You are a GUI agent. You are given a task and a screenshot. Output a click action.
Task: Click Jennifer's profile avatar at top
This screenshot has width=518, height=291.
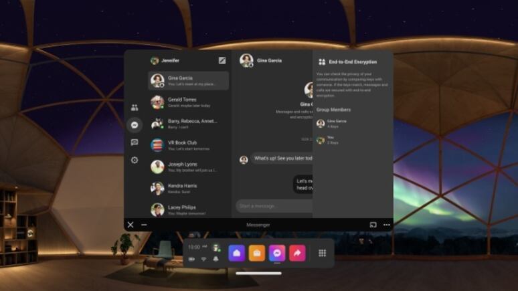click(x=155, y=60)
